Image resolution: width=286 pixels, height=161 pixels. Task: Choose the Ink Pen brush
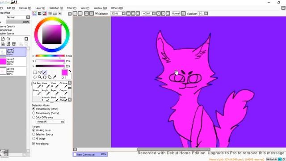pos(37,85)
